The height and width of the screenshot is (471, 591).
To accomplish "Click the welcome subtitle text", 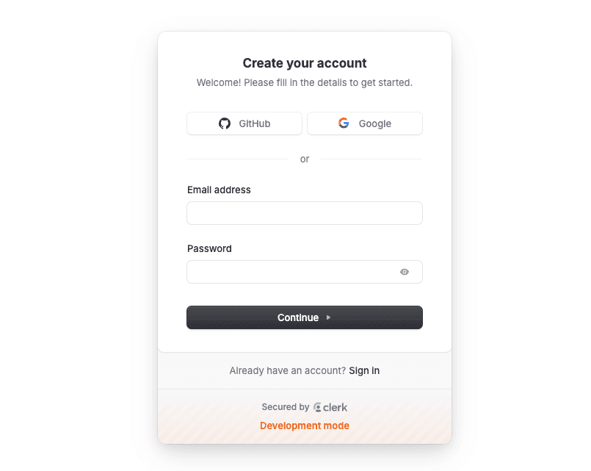I will pyautogui.click(x=305, y=82).
